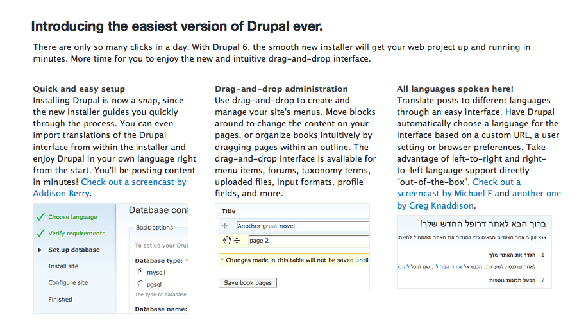Screen dimensions: 586x333
Task: Open the screencast by Addison Berry link
Action: (110, 188)
